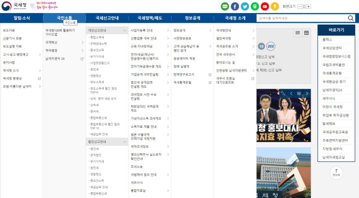Open the green Naver Post icon
The width and height of the screenshot is (359, 198).
255,6
